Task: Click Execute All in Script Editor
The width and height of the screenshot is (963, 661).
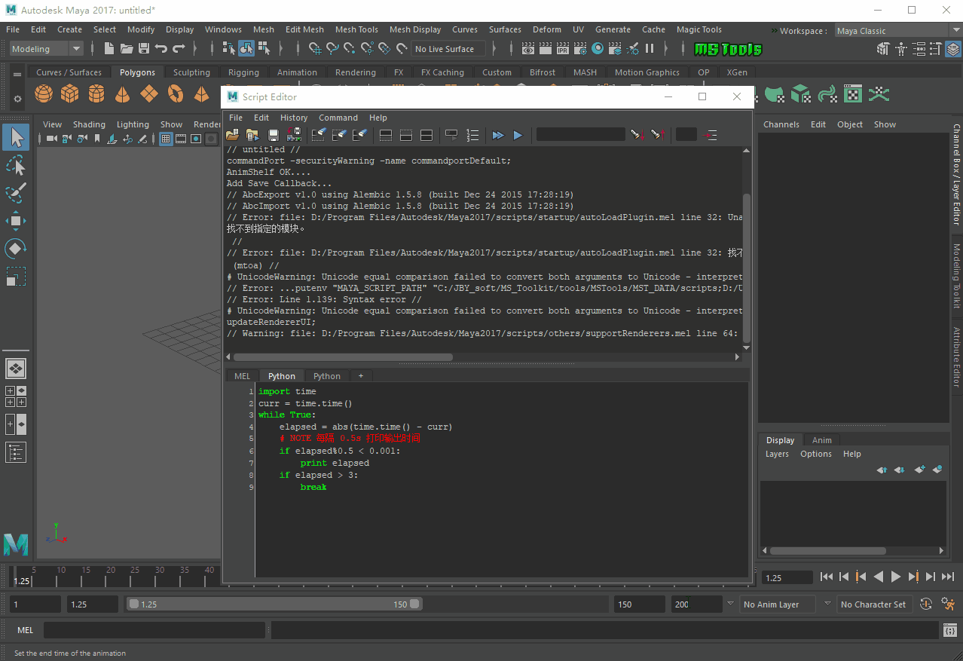Action: 498,135
